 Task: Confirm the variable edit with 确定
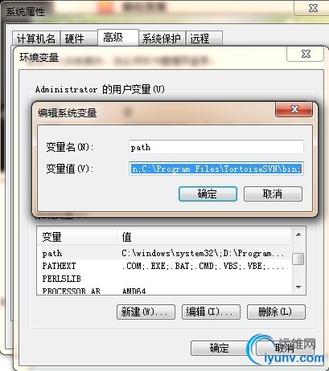[x=208, y=194]
